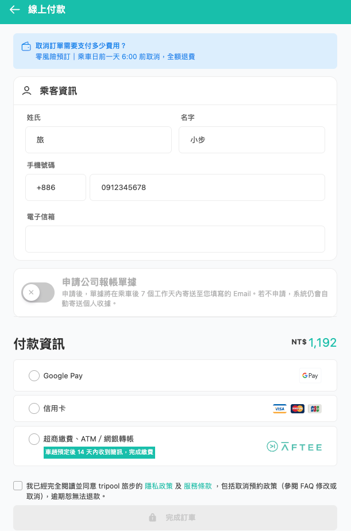Select the 信用卡 payment radio button
The height and width of the screenshot is (531, 351).
tap(34, 408)
